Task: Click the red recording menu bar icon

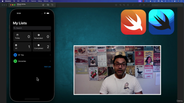Action: (x=143, y=1)
